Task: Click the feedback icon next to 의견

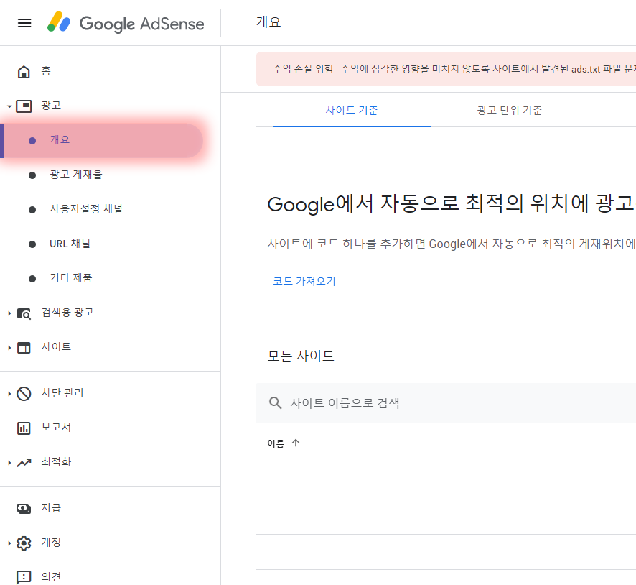Action: [24, 577]
